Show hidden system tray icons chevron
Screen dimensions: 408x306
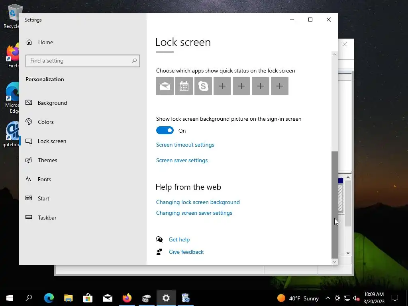328,298
